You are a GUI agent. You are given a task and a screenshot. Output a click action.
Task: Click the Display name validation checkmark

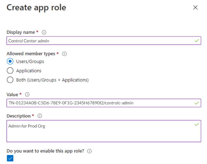pos(197,41)
